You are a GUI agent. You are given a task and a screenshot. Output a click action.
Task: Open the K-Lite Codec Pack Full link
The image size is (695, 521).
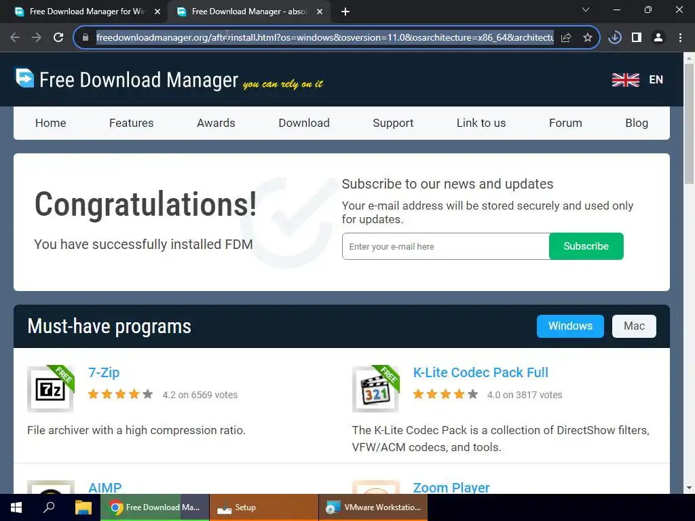[x=481, y=372]
